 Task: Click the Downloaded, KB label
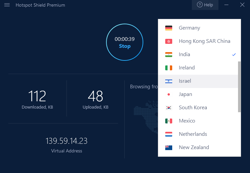point(37,107)
